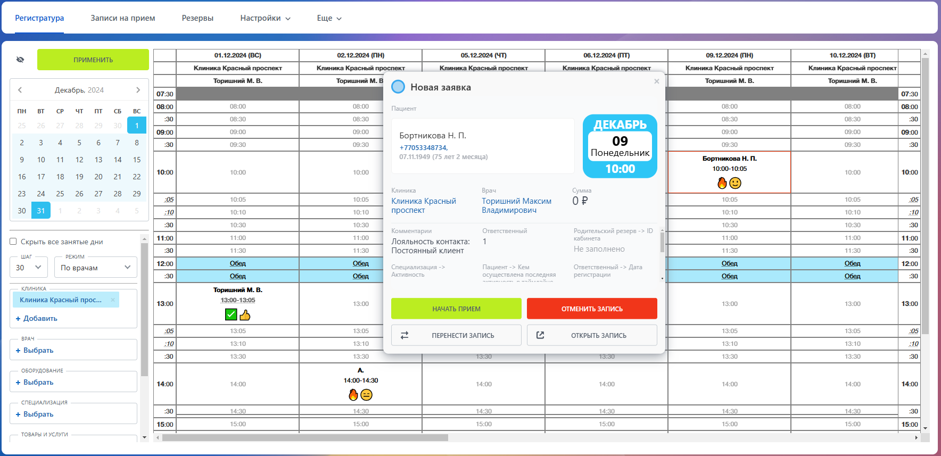
Task: Click the eye-slash hide filters icon
Action: pos(20,60)
